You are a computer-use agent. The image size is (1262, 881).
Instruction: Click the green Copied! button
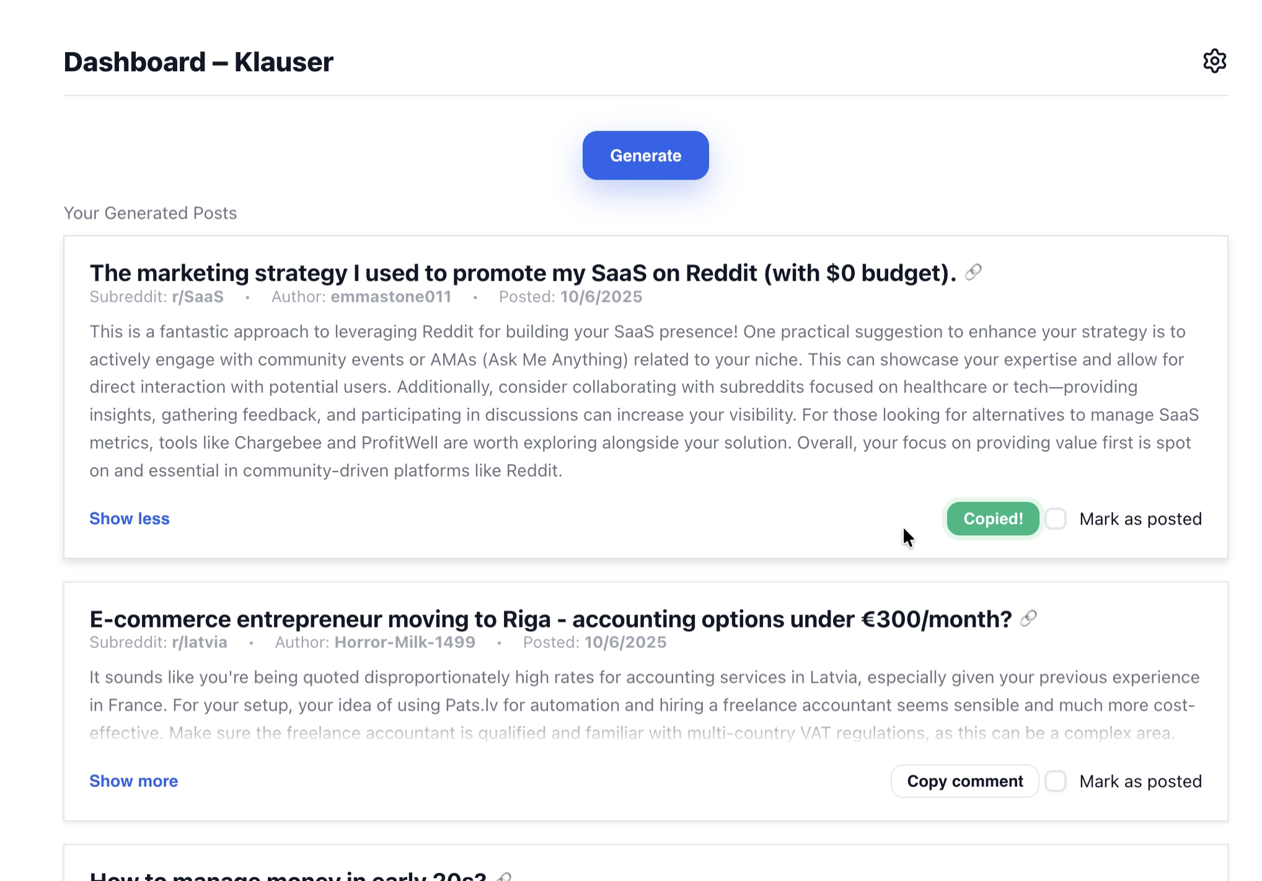click(x=992, y=519)
